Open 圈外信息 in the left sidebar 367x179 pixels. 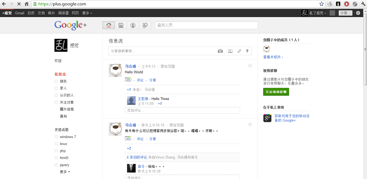coord(67,109)
